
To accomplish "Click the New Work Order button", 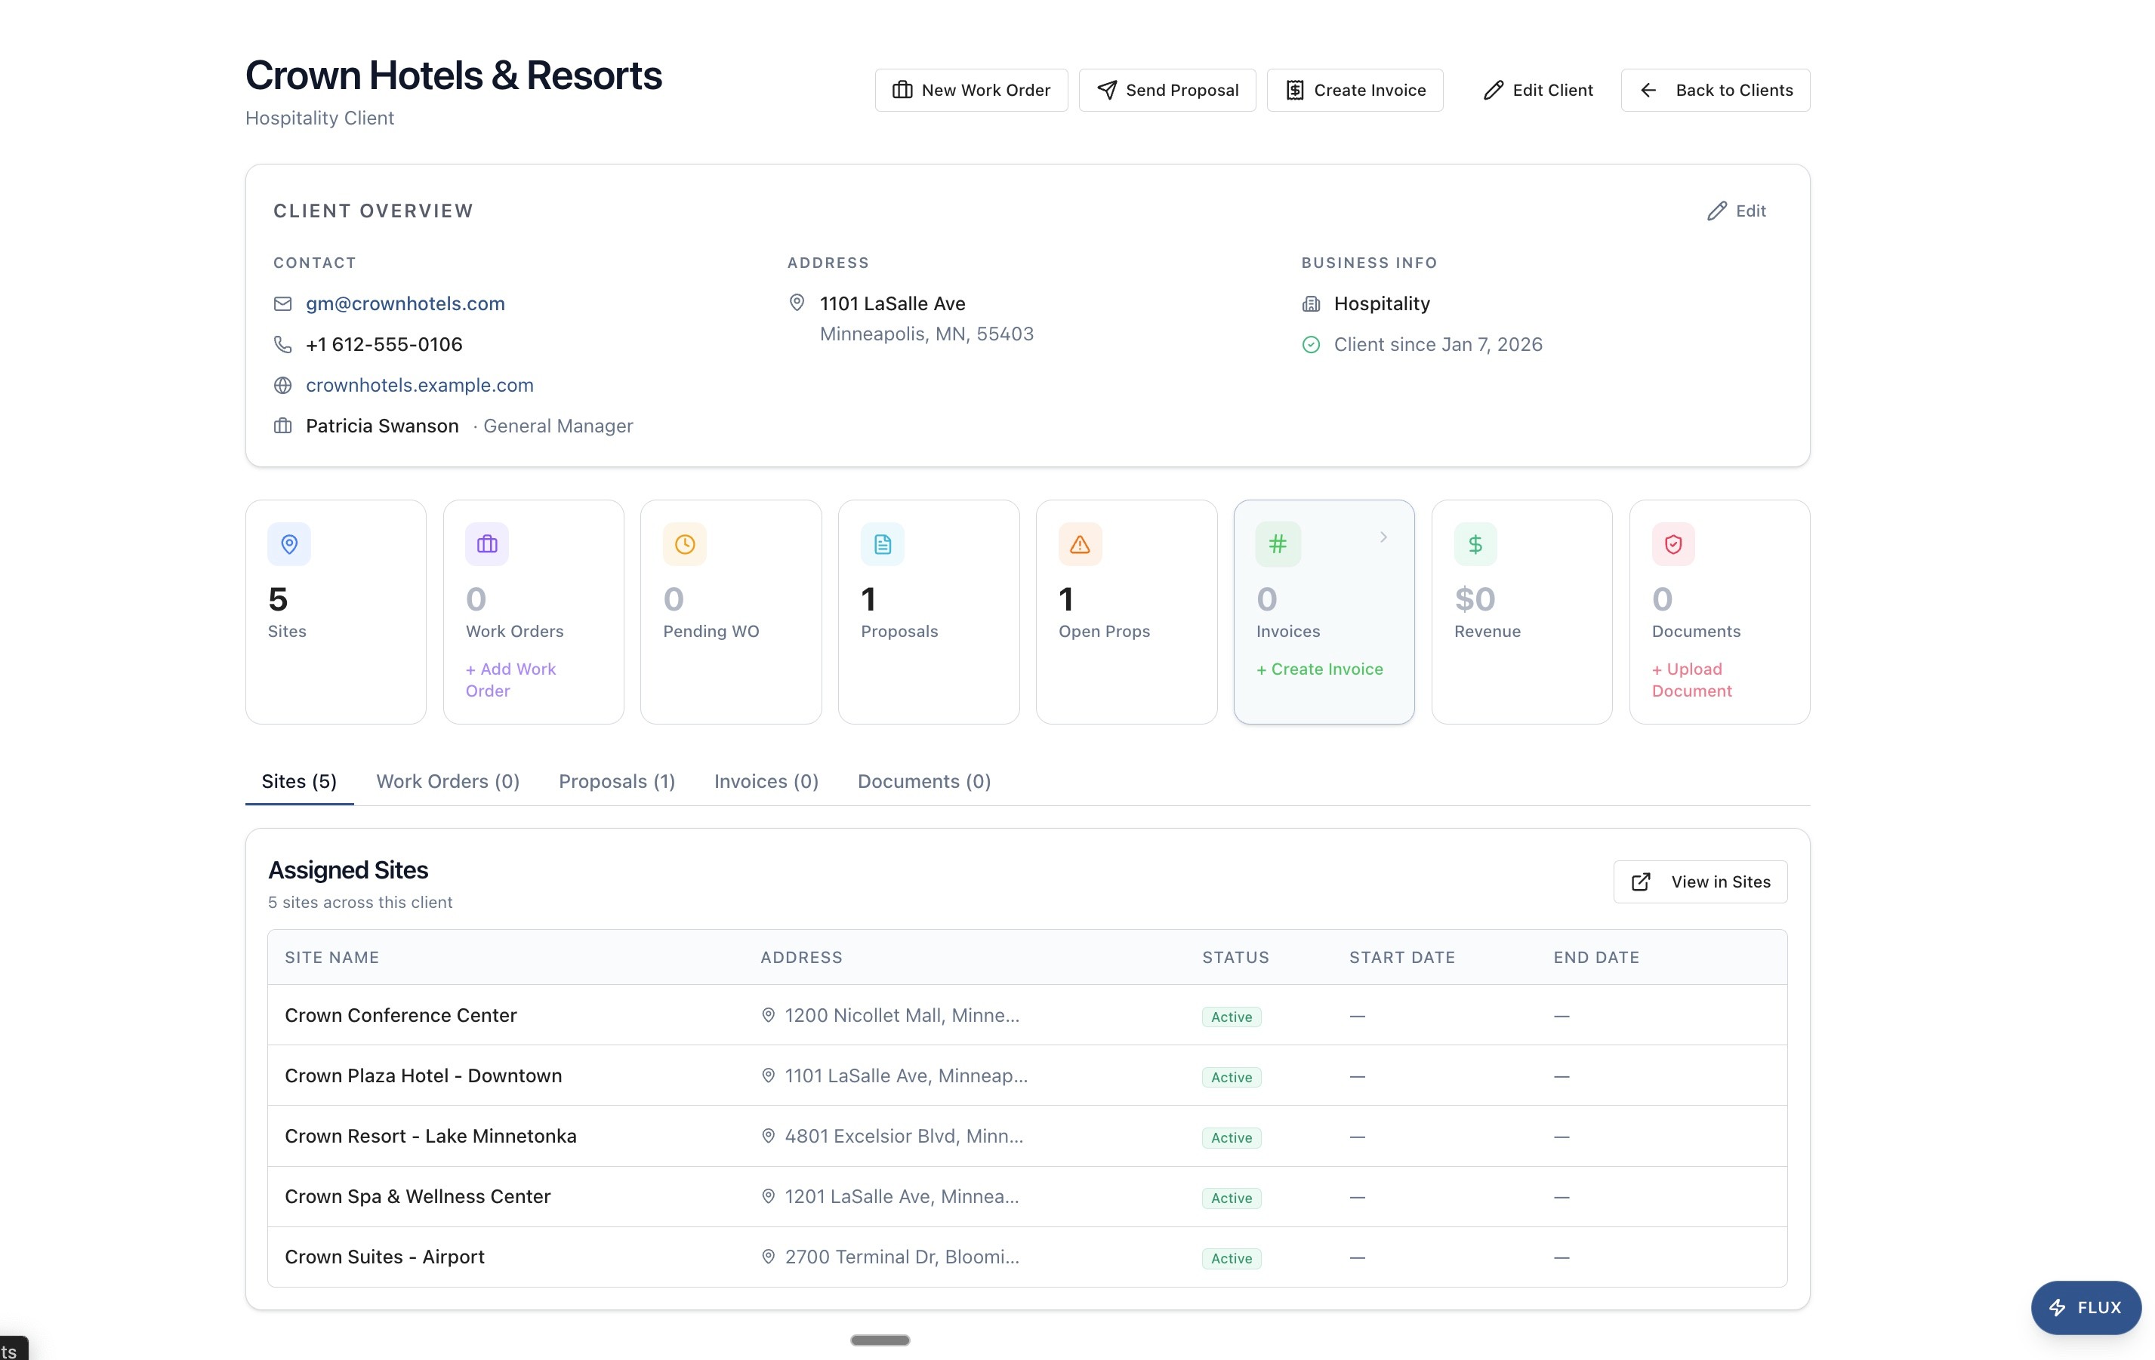I will 971,91.
